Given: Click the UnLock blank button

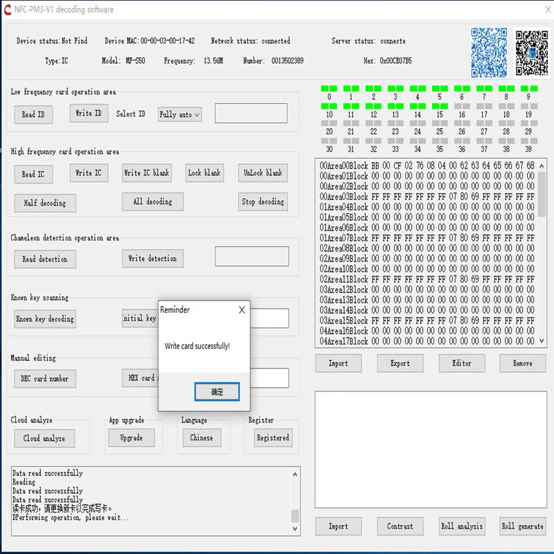Looking at the screenshot, I should [263, 172].
